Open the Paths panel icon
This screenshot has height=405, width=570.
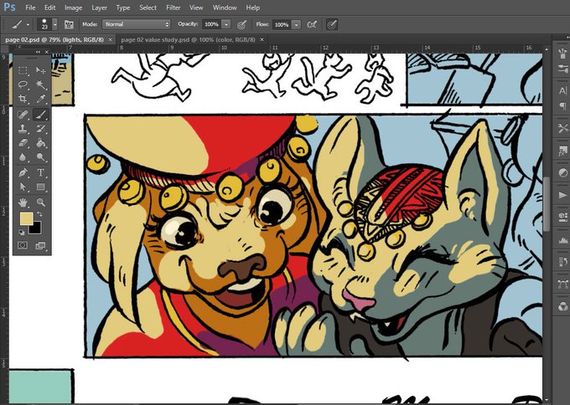pos(562,285)
